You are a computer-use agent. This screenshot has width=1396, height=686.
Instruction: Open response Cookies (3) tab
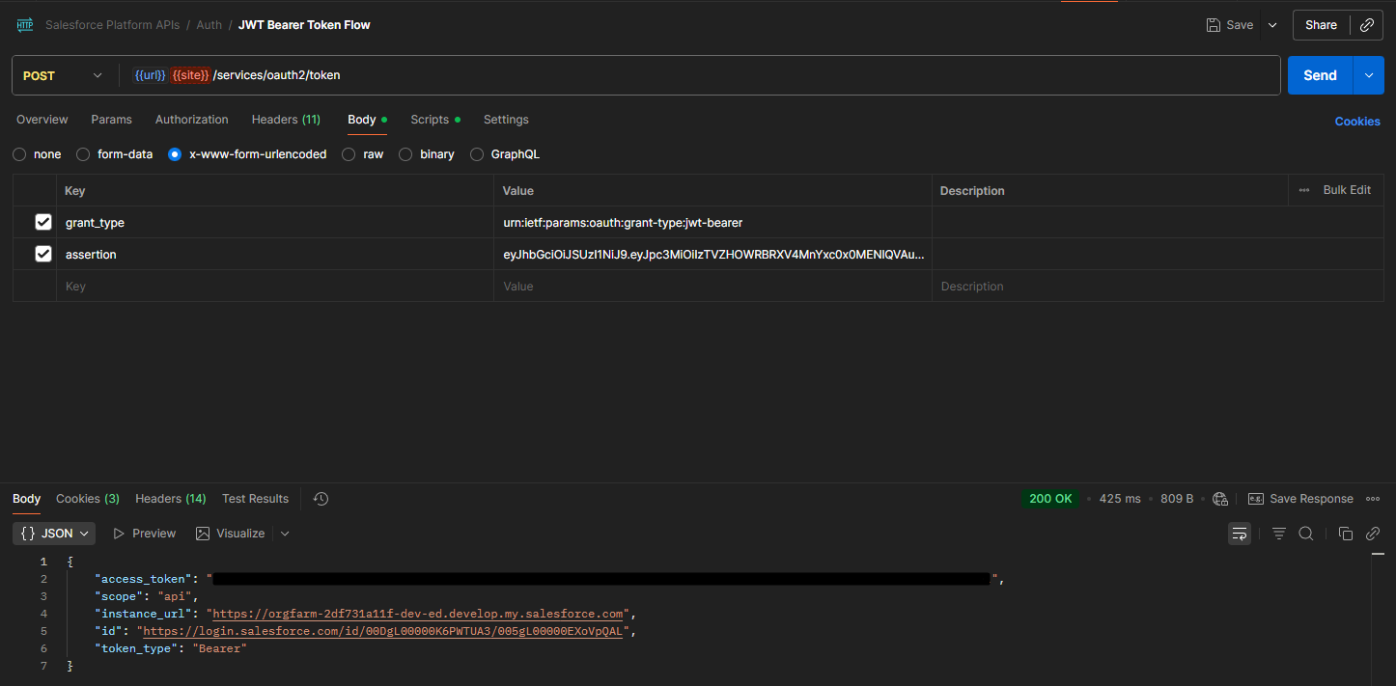88,499
